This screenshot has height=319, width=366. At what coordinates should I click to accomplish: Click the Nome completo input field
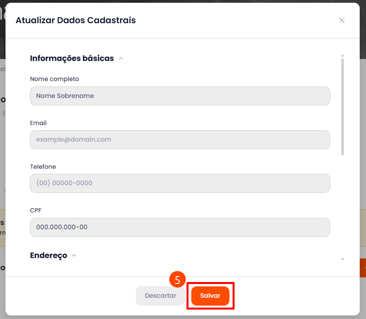pos(180,96)
